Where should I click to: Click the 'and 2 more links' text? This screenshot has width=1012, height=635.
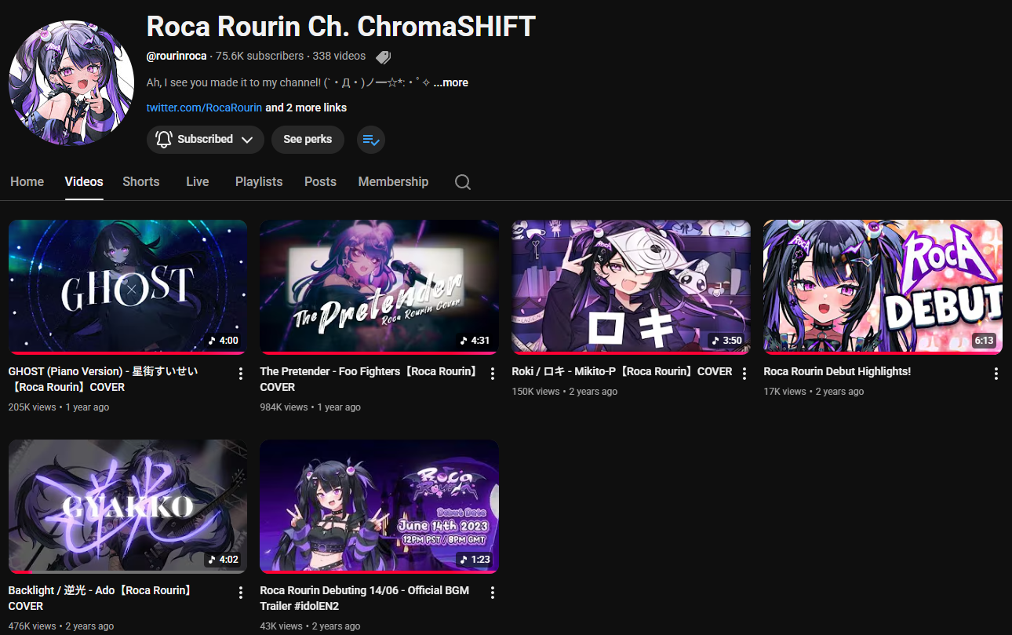coord(306,108)
